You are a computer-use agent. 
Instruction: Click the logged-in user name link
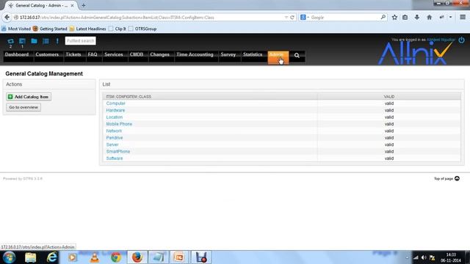coord(441,40)
